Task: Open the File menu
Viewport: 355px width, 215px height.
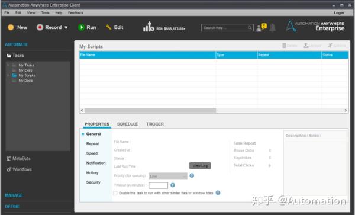Action: tap(7, 13)
